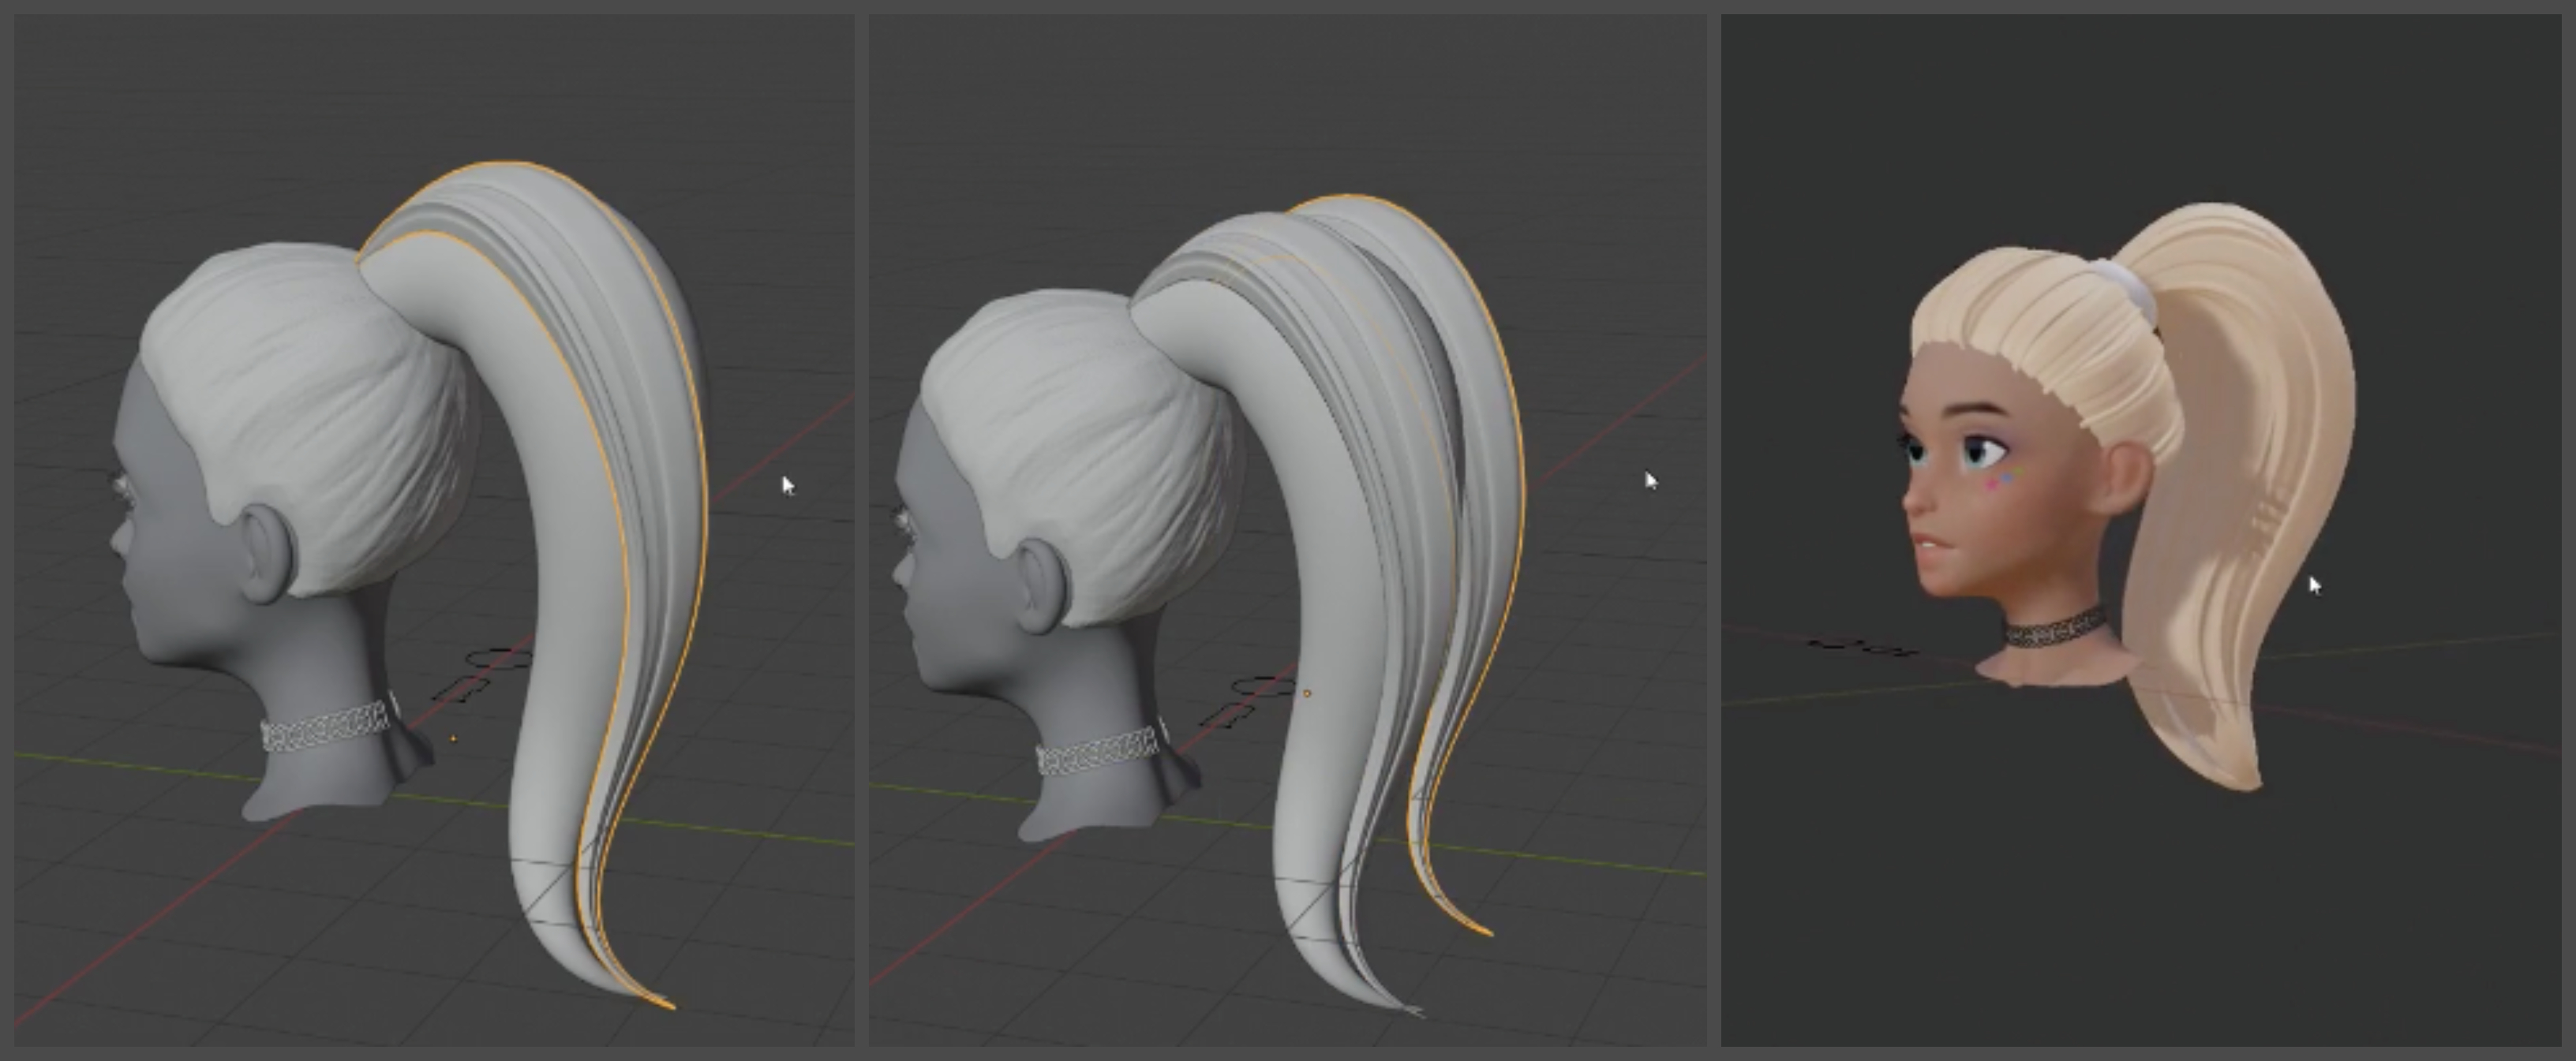This screenshot has height=1061, width=2576.
Task: Click the 3D cursor ring in left viewport
Action: click(500, 658)
